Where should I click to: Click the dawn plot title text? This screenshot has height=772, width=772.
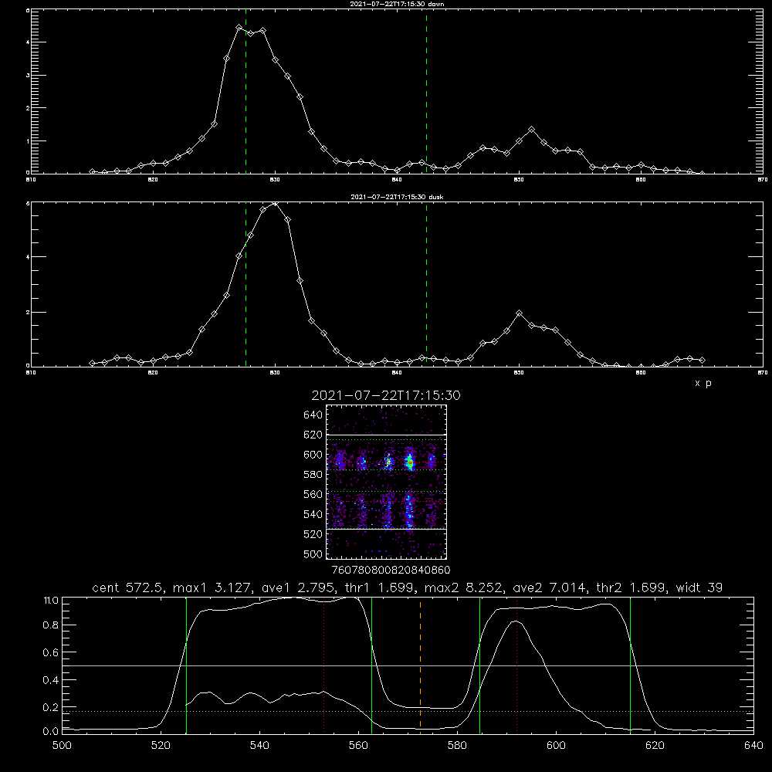(397, 4)
